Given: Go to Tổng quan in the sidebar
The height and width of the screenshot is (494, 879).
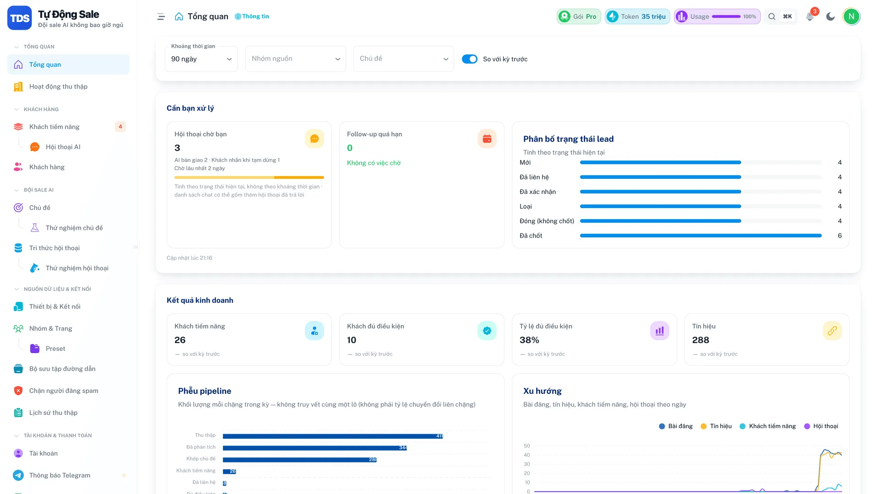Looking at the screenshot, I should (x=69, y=64).
